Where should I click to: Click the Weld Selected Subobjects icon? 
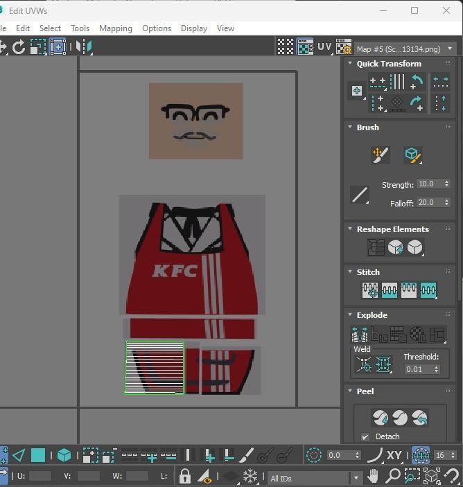point(383,364)
